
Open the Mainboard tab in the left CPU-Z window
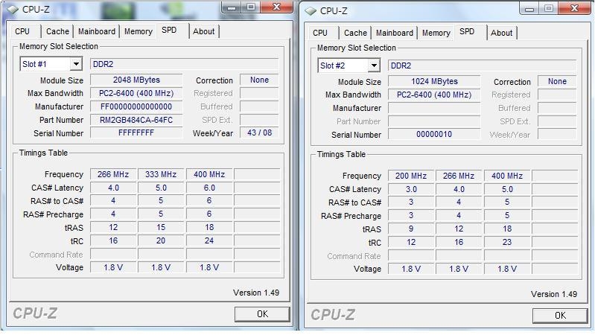[x=97, y=31]
